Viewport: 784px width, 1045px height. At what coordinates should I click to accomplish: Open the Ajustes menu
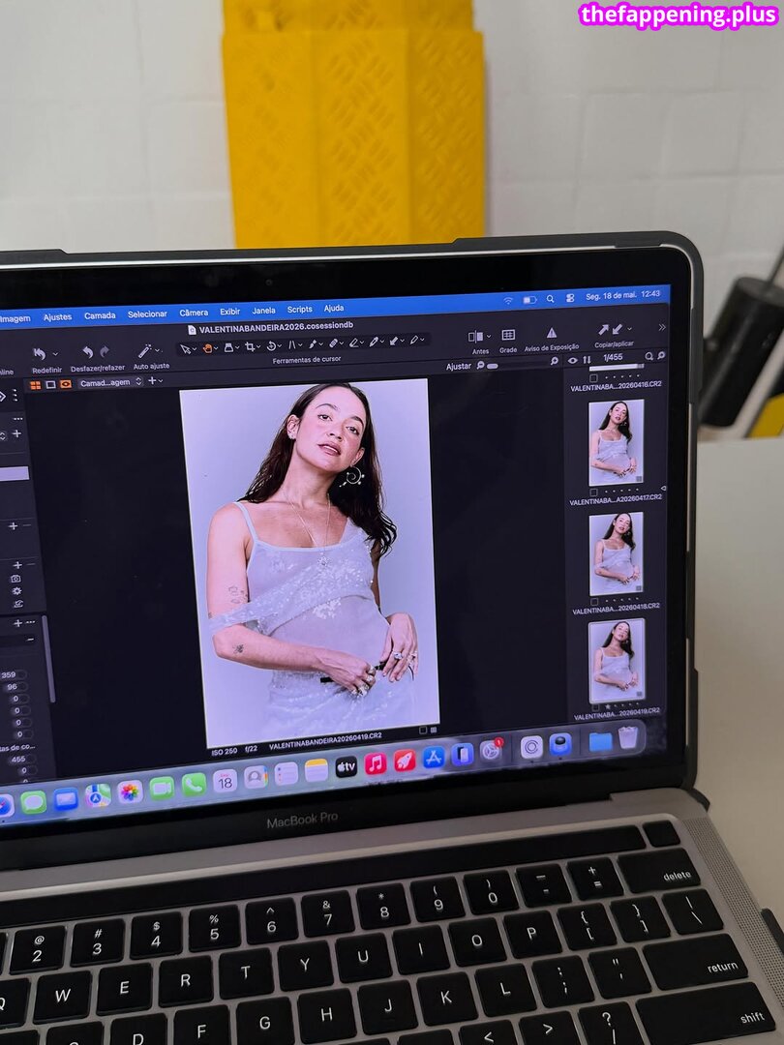(x=57, y=317)
